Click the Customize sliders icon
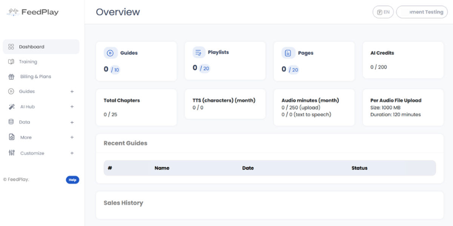This screenshot has height=226, width=453. coord(11,153)
